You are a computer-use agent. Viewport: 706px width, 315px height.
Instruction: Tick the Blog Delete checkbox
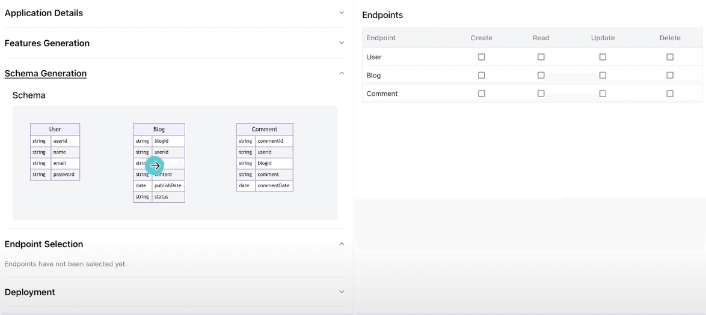[670, 75]
